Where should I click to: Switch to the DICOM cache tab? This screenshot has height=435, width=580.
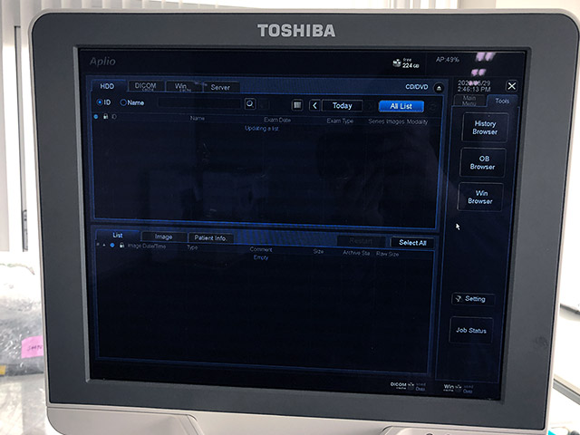coord(146,86)
